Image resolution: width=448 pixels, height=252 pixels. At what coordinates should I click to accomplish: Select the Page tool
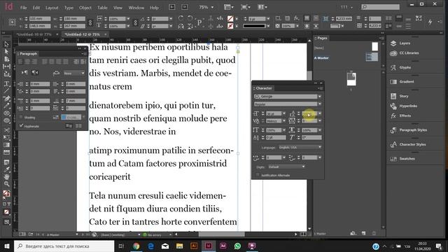tap(6, 59)
